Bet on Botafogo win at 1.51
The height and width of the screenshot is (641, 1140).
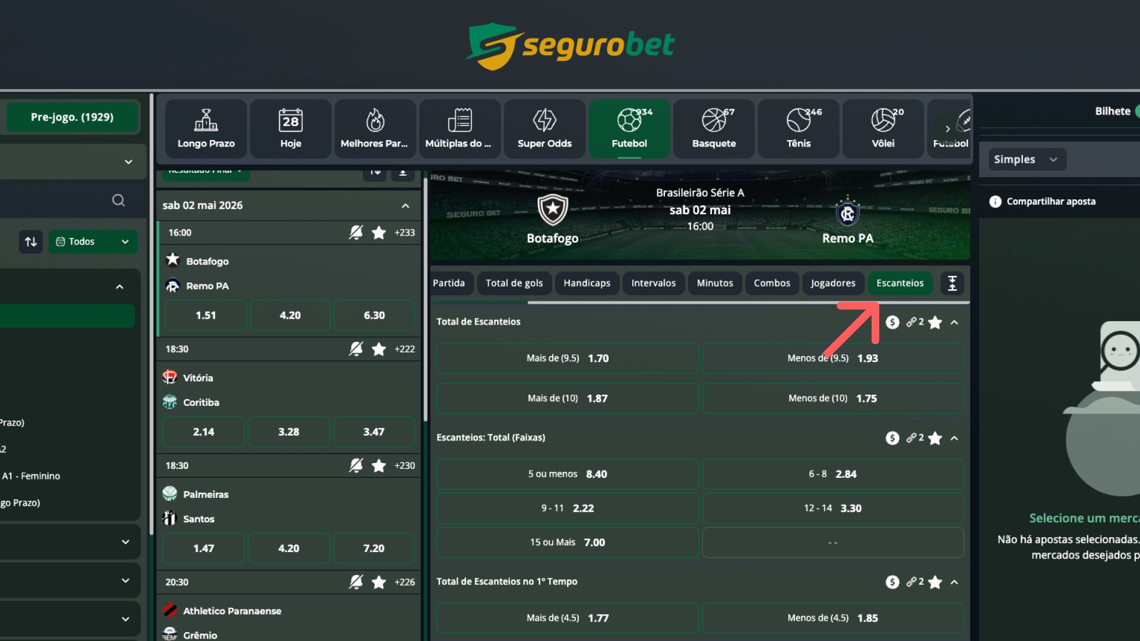[x=206, y=315]
